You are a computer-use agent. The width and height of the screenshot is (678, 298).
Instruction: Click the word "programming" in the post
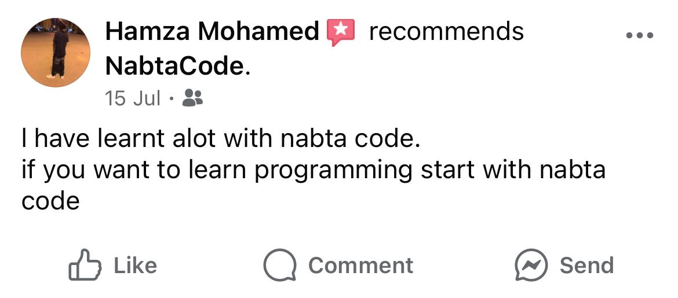click(333, 171)
